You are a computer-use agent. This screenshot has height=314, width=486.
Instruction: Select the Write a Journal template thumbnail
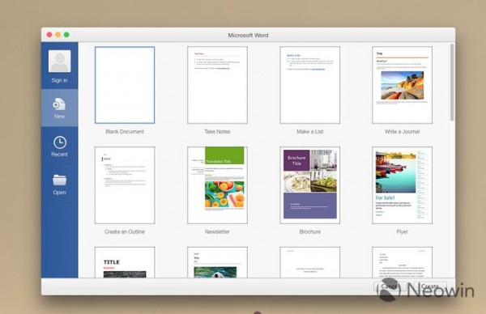[x=403, y=85]
